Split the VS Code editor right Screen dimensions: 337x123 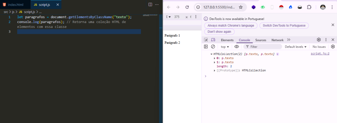coord(150,5)
